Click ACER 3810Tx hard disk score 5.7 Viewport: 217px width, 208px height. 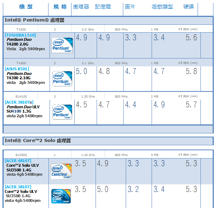tap(191, 104)
